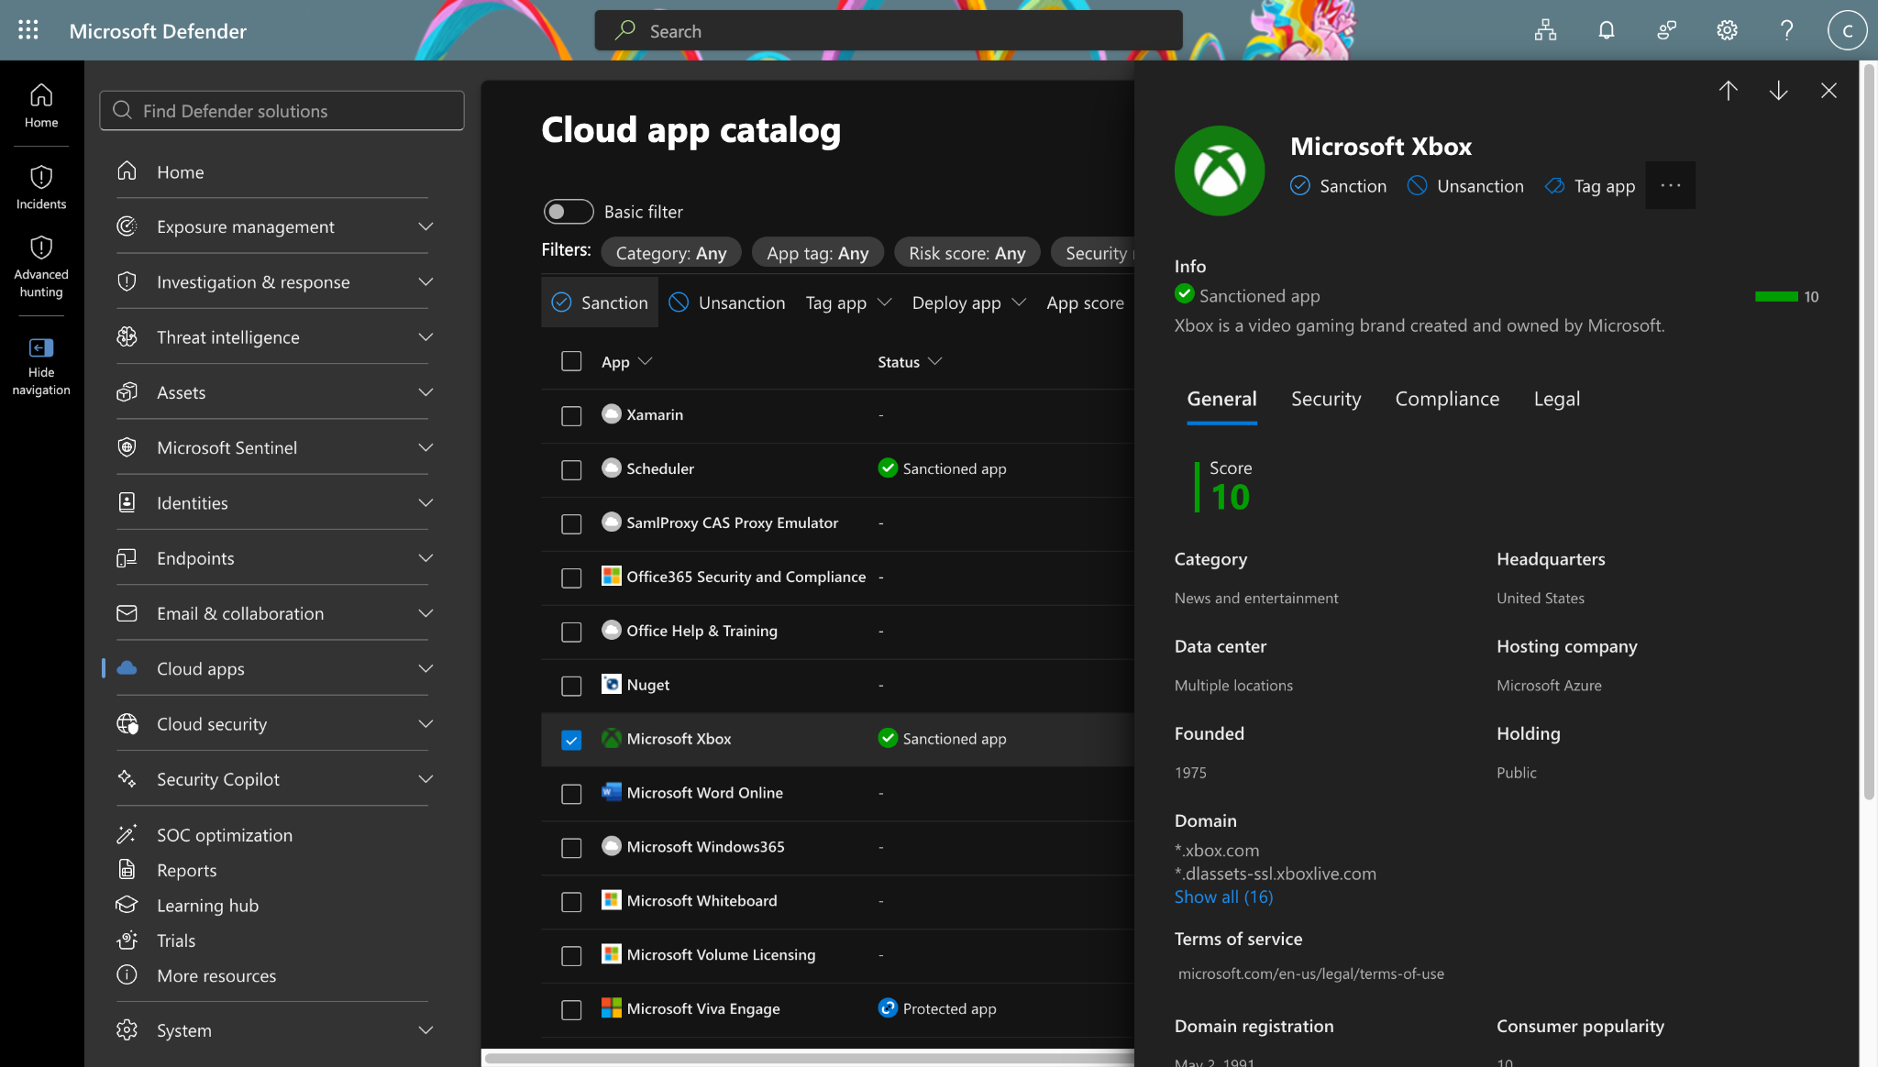The width and height of the screenshot is (1878, 1067).
Task: Check the Office Help & Training checkbox
Action: point(571,632)
